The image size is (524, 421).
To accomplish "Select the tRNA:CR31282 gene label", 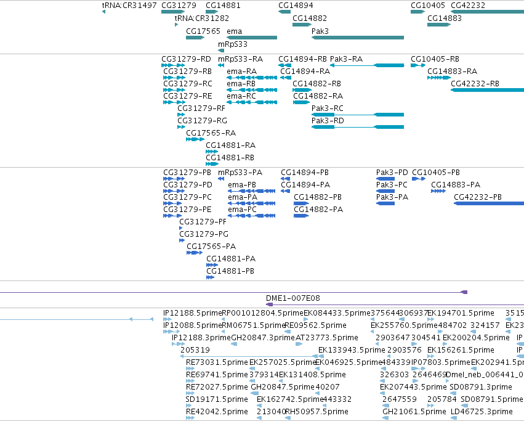I will point(202,18).
